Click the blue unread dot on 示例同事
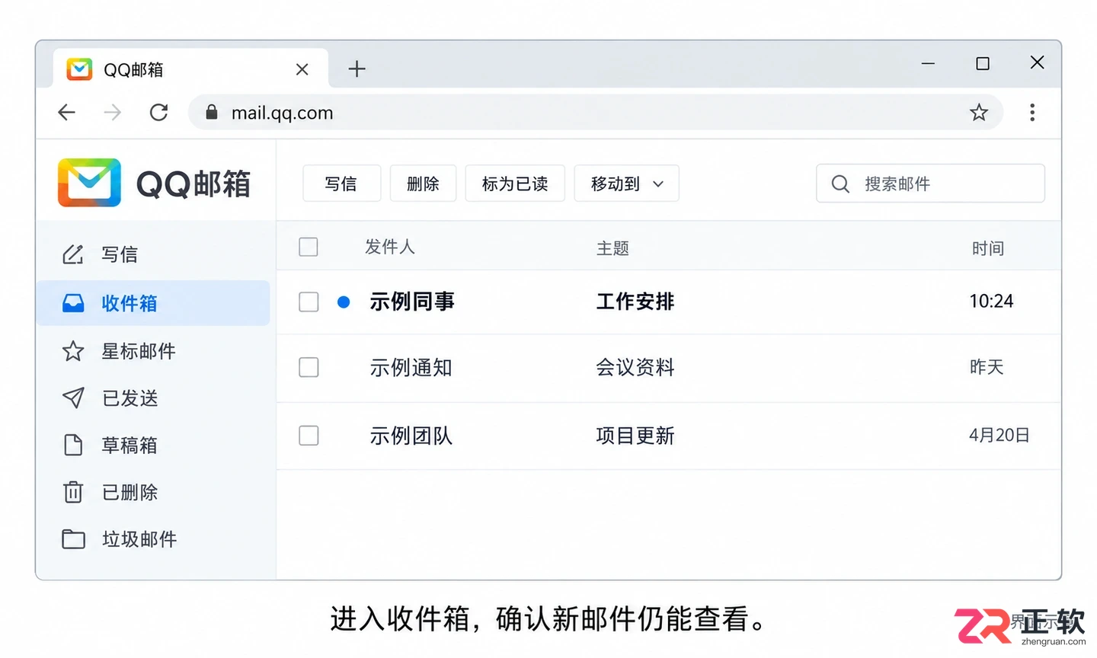 point(344,302)
